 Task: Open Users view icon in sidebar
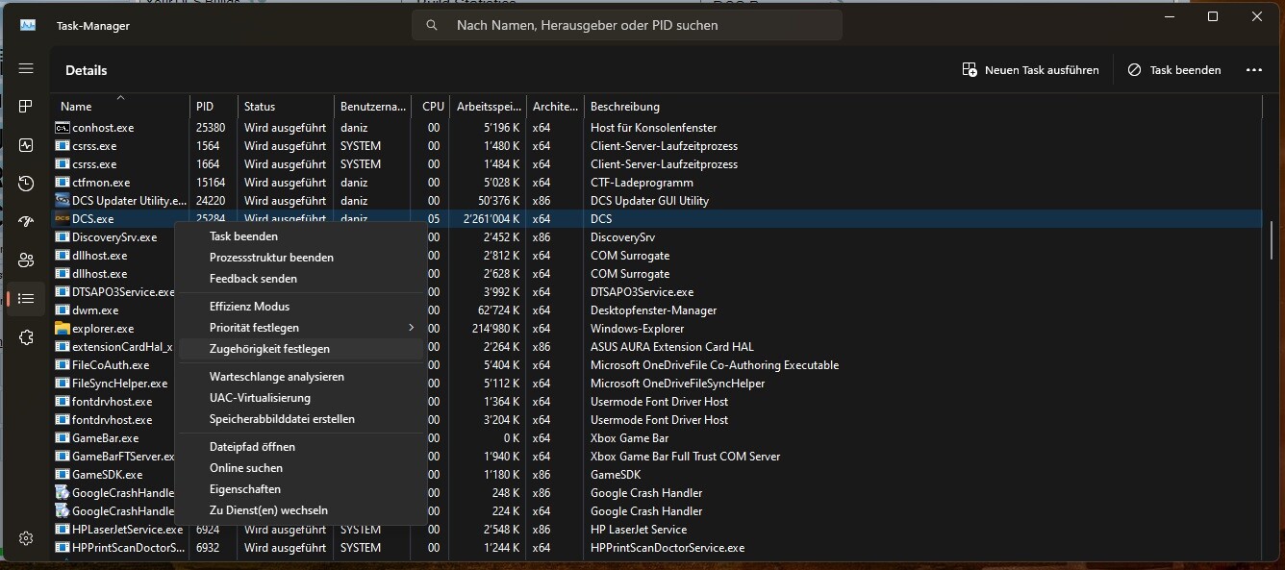pos(26,260)
